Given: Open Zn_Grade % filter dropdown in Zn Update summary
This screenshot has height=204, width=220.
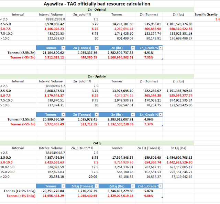Looking at the screenshot, I should 161,115.
